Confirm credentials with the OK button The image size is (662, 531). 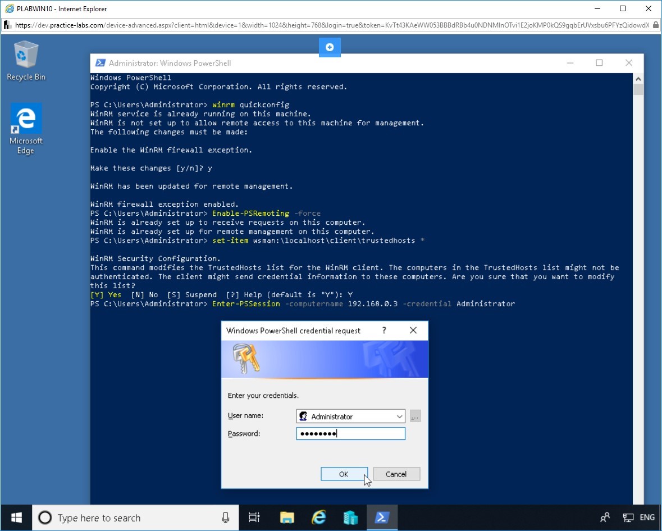click(344, 474)
